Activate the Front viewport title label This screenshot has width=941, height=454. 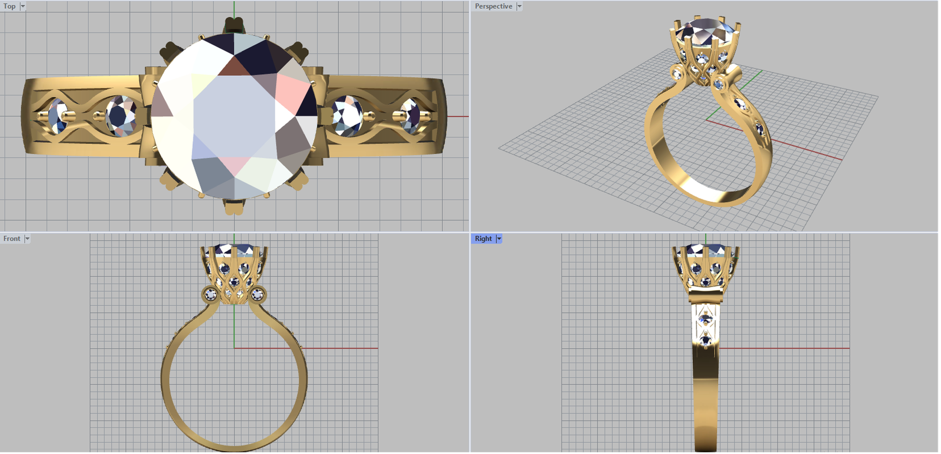pos(11,239)
